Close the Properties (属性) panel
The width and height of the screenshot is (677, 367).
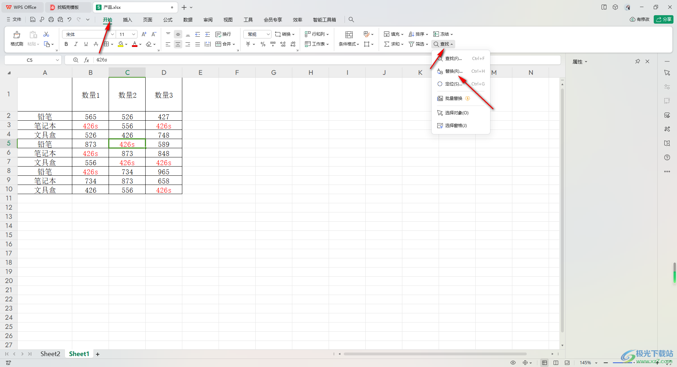(647, 61)
